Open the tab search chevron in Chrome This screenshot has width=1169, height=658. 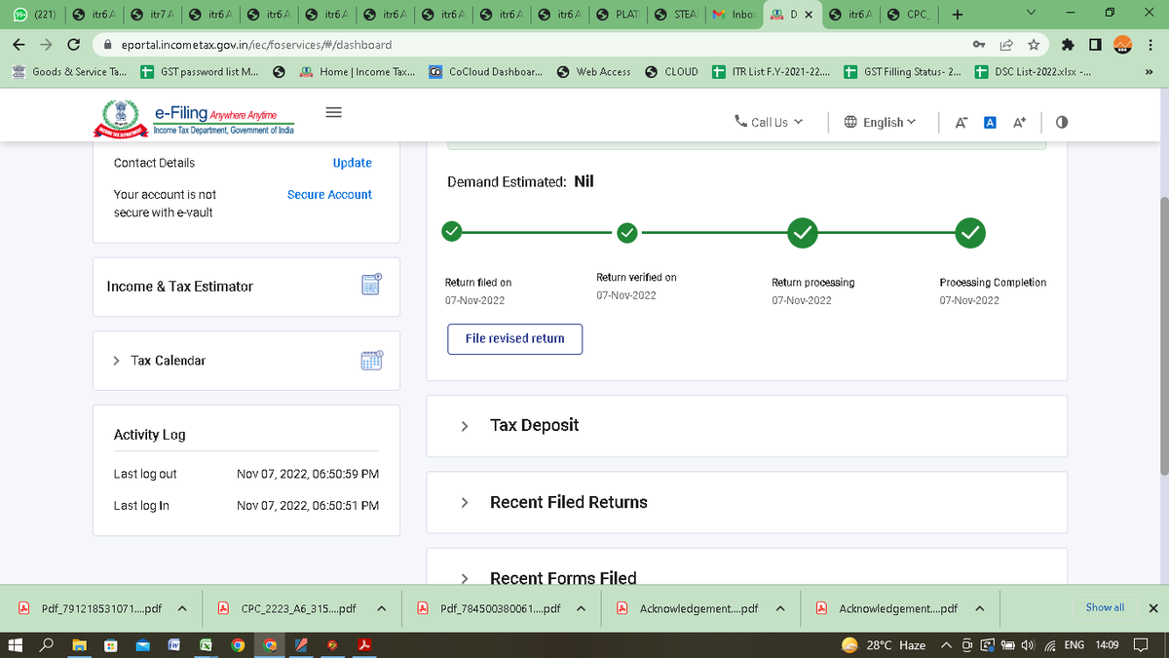tap(1032, 14)
